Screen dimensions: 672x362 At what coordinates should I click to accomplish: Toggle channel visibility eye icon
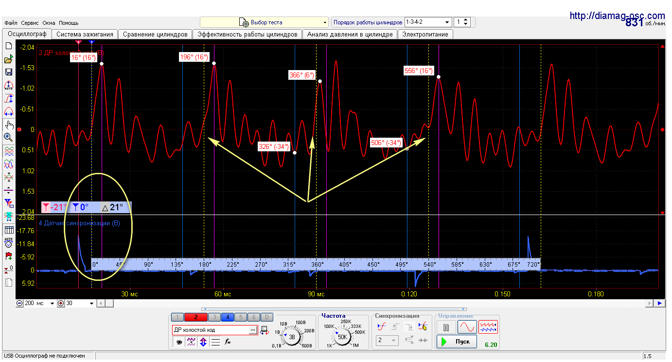click(179, 342)
